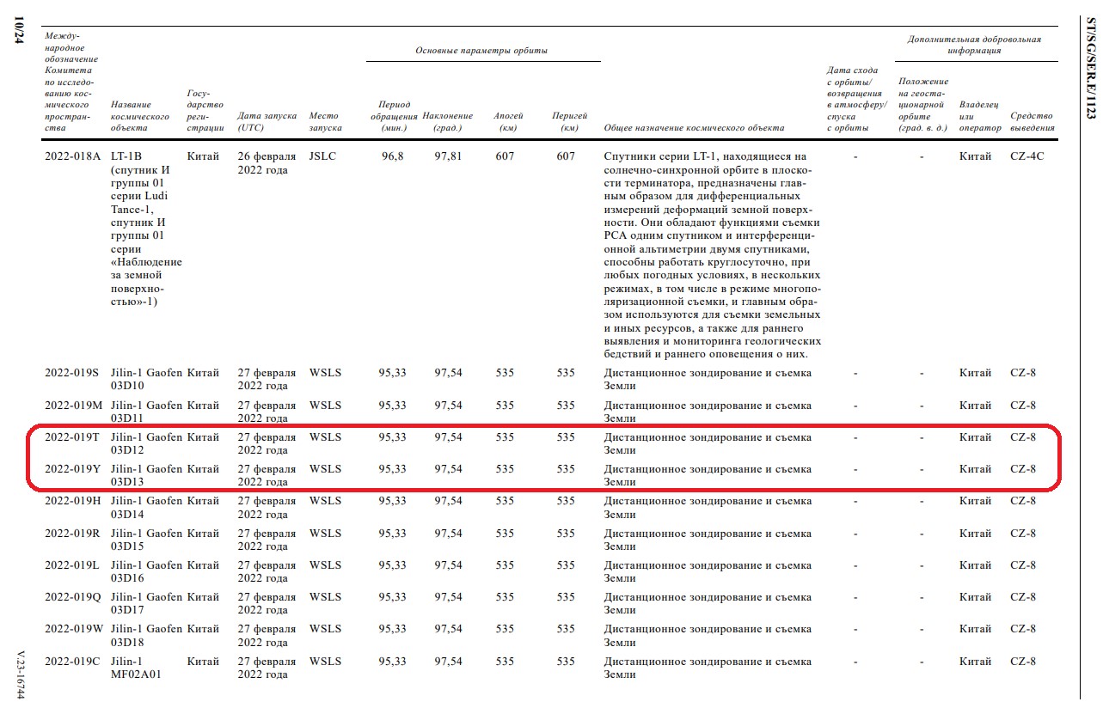Screen dimensions: 1103x708
Task: Select the name Jilin-1 Gaofen 03D17
Action: point(147,603)
